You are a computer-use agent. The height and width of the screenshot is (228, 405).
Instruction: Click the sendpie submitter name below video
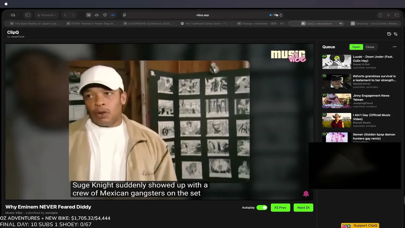pyautogui.click(x=52, y=213)
